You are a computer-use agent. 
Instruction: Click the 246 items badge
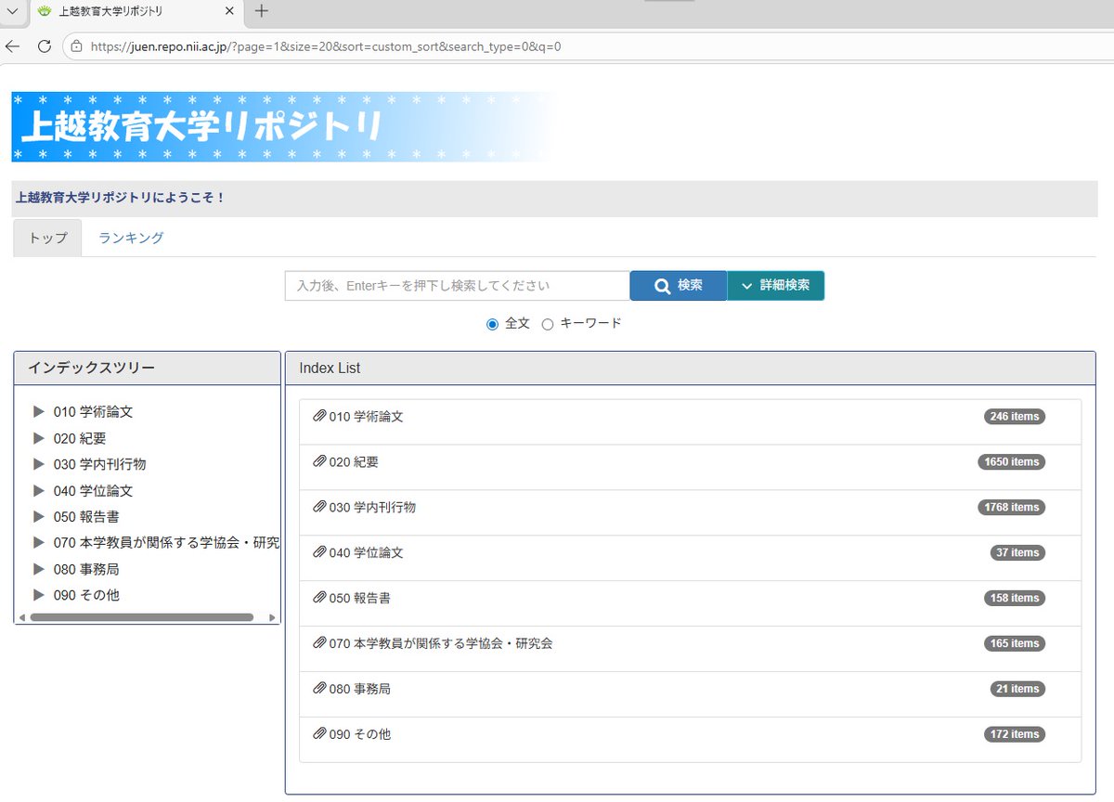[x=1015, y=417]
